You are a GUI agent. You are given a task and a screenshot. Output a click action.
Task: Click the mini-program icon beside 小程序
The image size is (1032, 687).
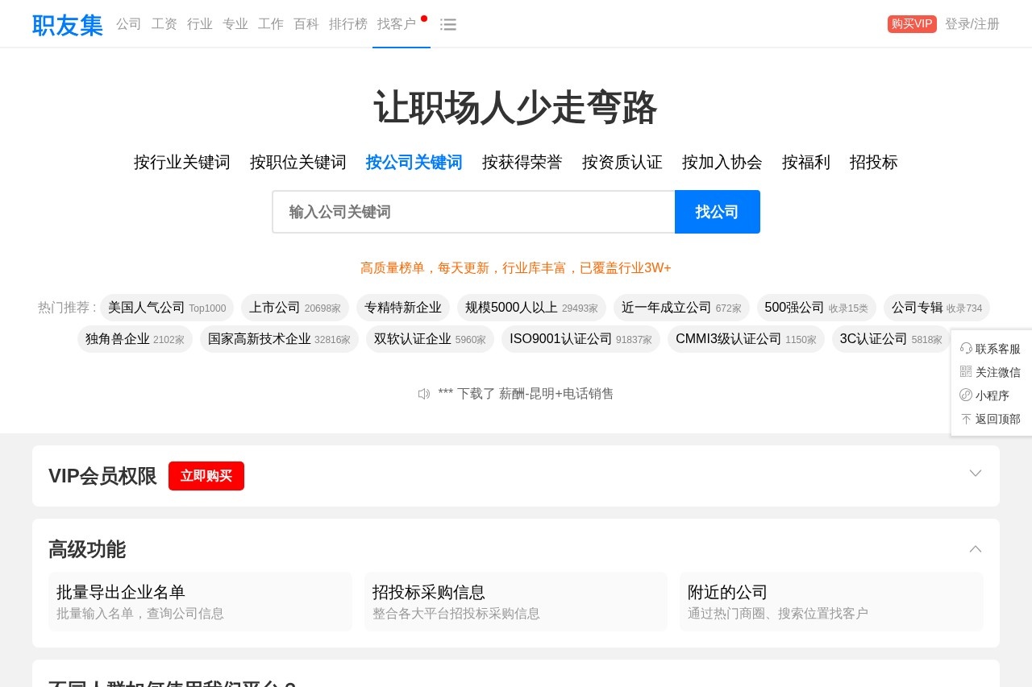[966, 395]
